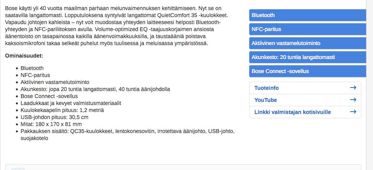Click the arrow icon beside YouTube
The image size is (373, 170).
(x=353, y=100)
